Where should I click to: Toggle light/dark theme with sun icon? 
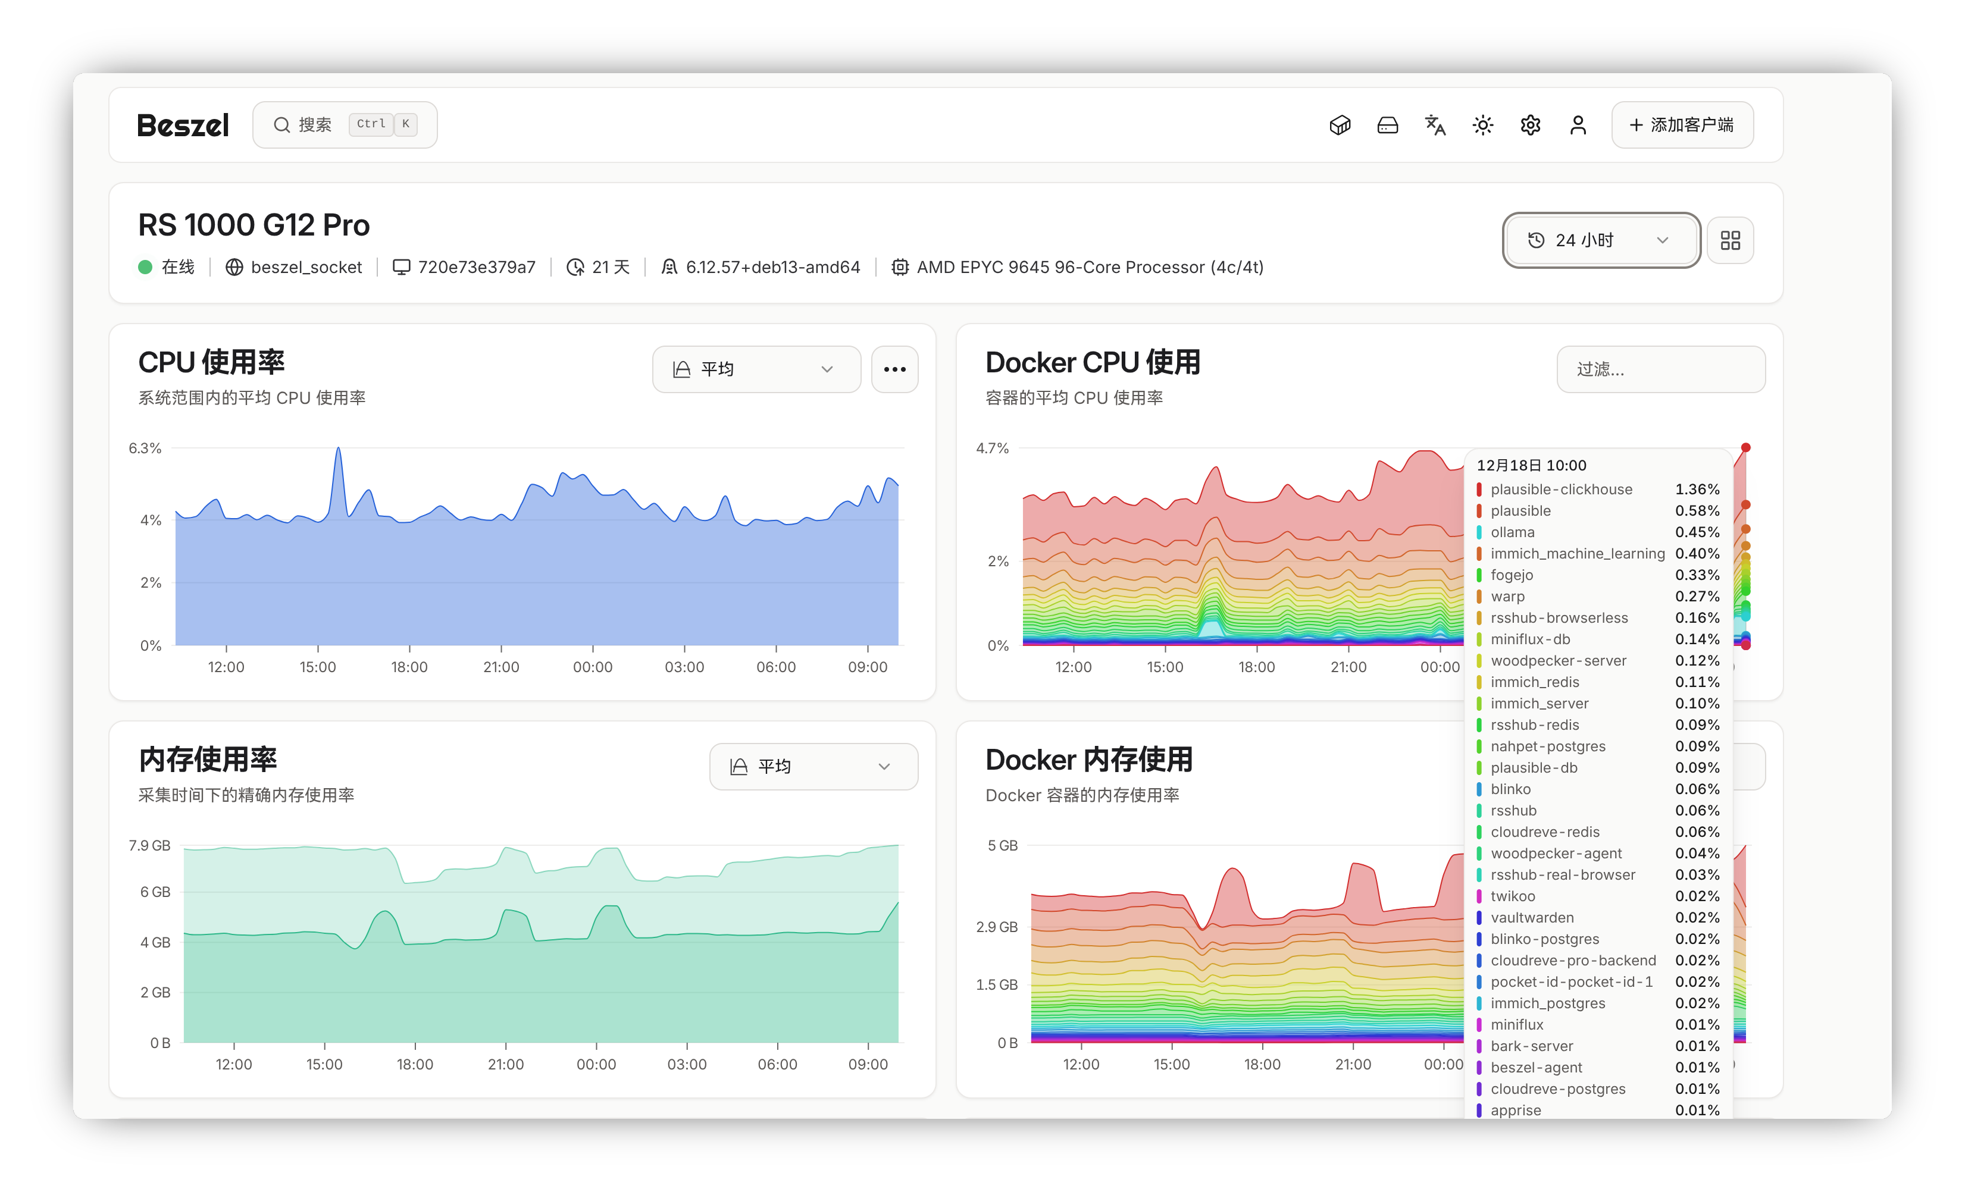pos(1482,125)
